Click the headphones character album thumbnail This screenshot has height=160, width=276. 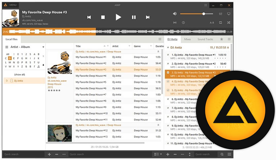pos(60,133)
